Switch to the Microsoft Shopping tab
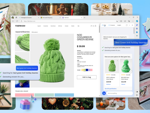Screen dimensions: 150x113 (x=50, y=18)
